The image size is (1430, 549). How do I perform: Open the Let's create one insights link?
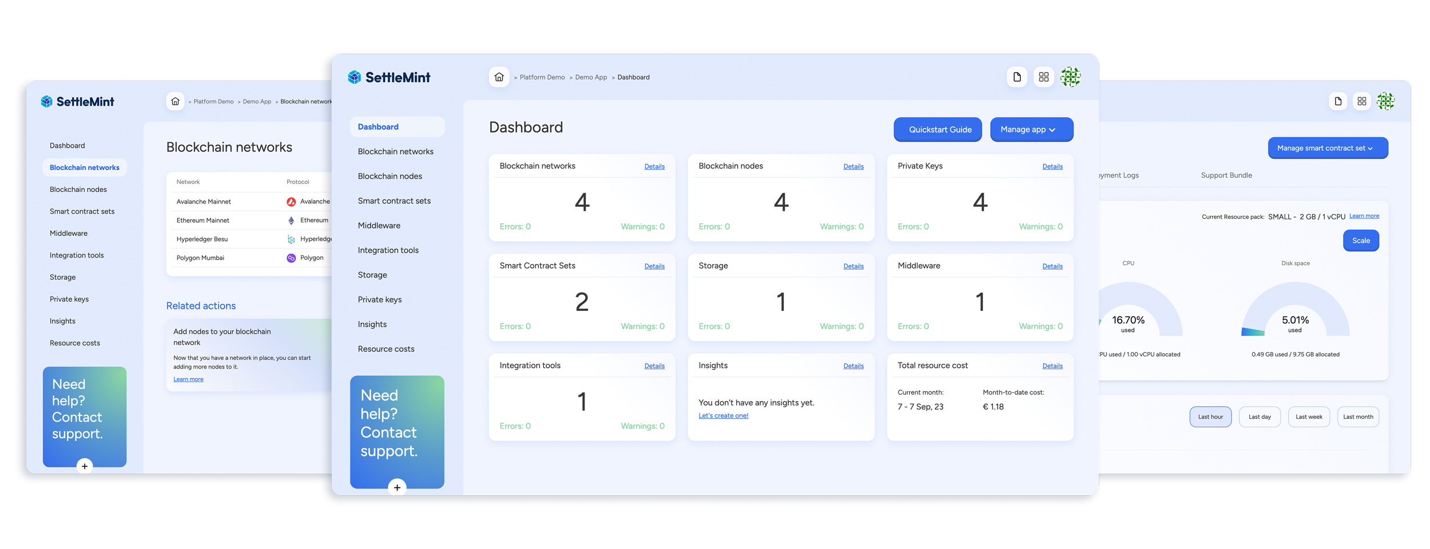pyautogui.click(x=723, y=415)
